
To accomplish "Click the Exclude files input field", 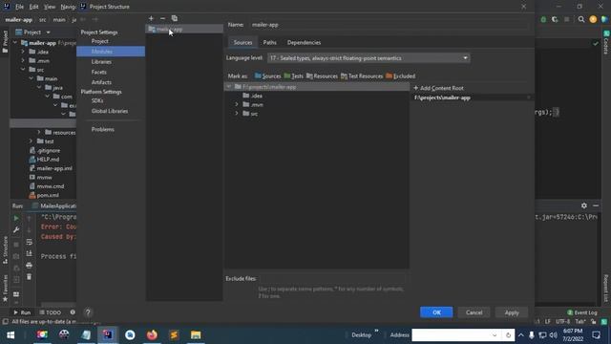I will (x=333, y=278).
